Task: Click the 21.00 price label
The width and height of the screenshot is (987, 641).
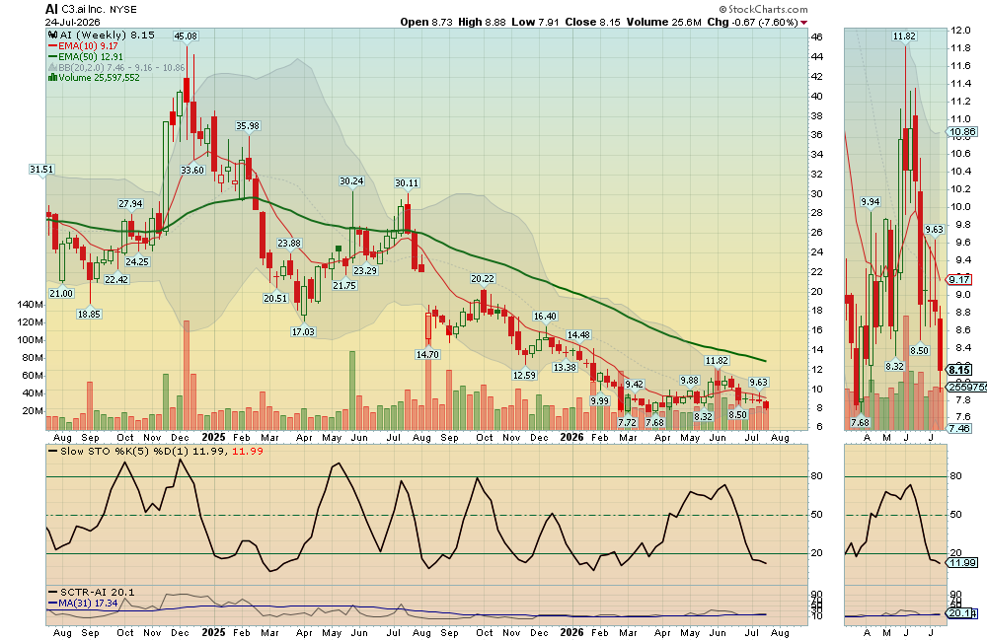Action: (61, 293)
